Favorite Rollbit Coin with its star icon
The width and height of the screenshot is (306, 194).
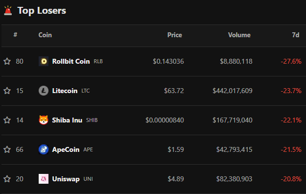click(7, 61)
